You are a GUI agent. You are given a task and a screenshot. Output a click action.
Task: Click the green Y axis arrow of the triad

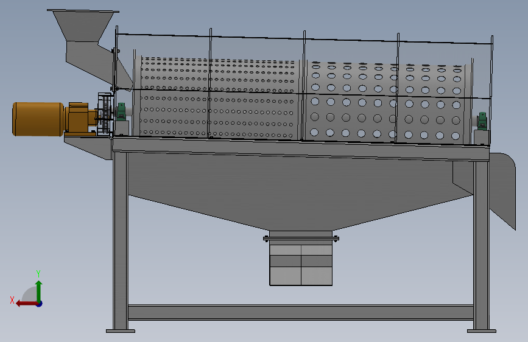coord(39,291)
